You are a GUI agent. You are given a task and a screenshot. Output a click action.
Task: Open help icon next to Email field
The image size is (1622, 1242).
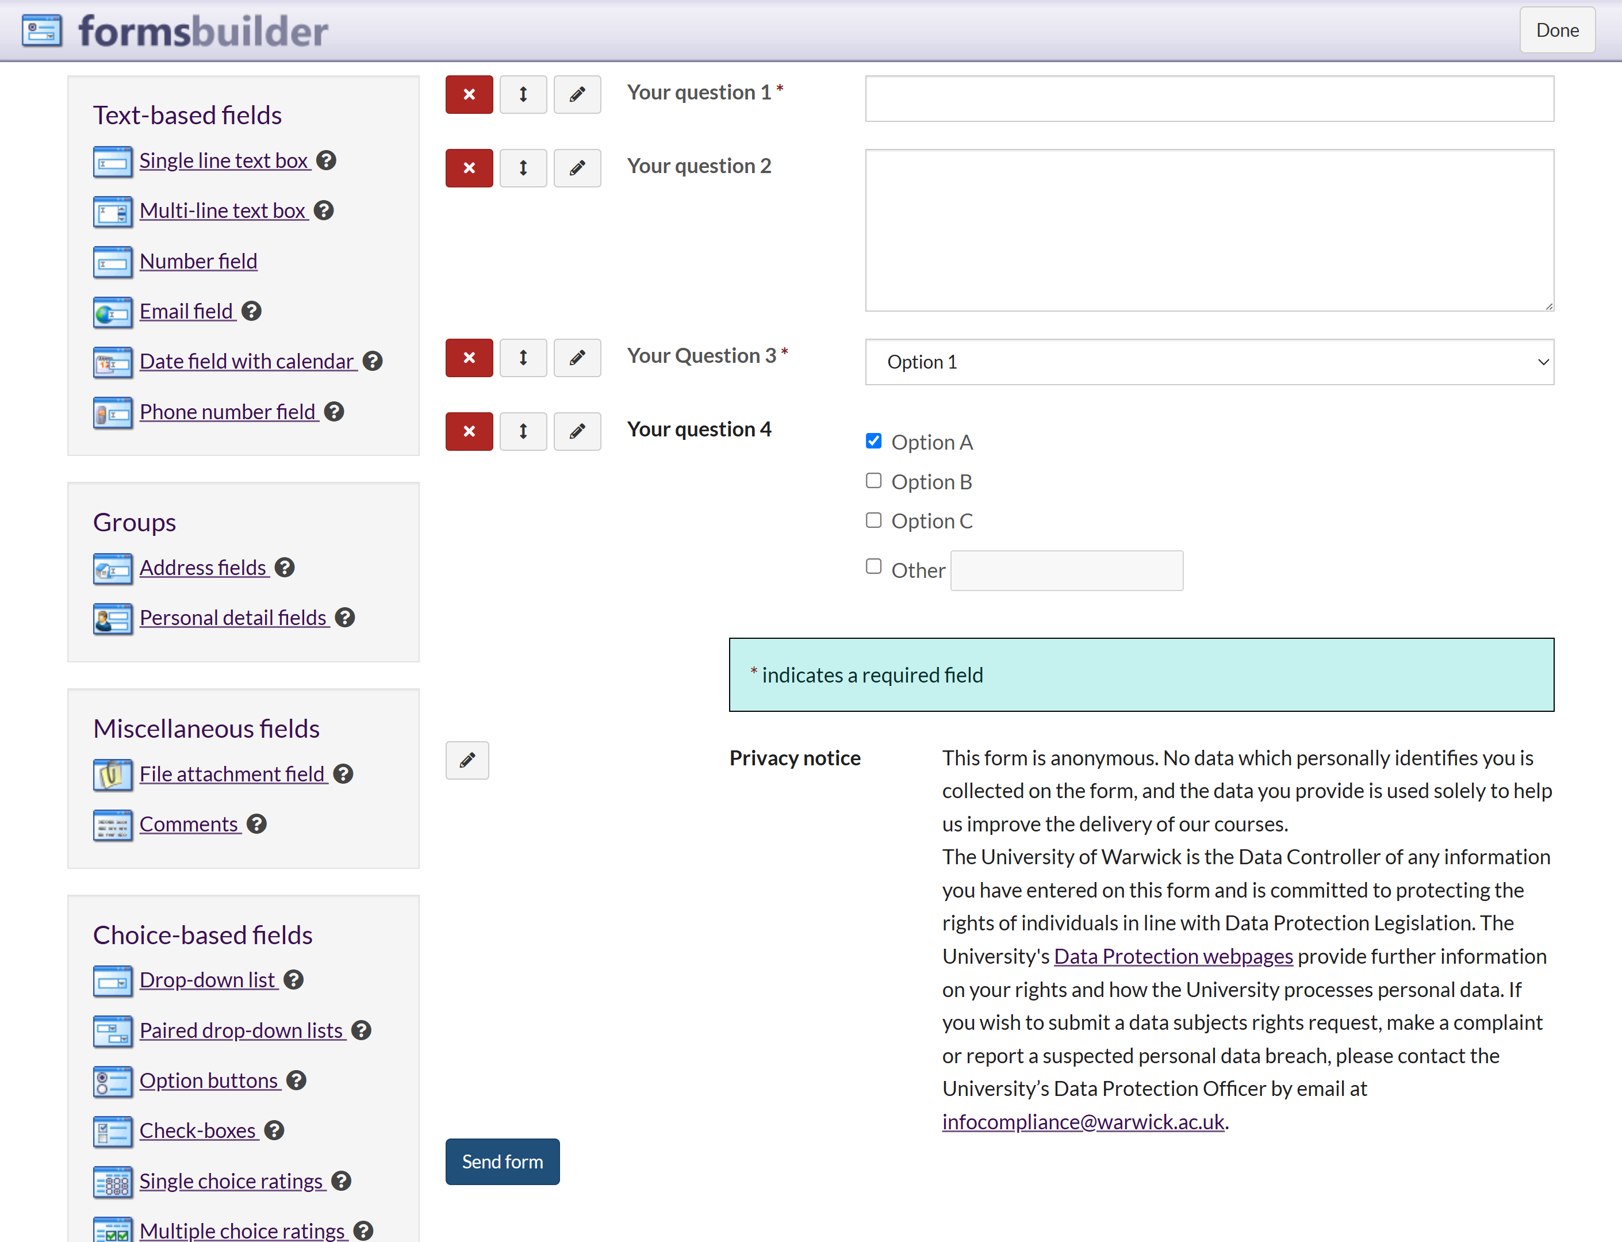click(x=251, y=311)
